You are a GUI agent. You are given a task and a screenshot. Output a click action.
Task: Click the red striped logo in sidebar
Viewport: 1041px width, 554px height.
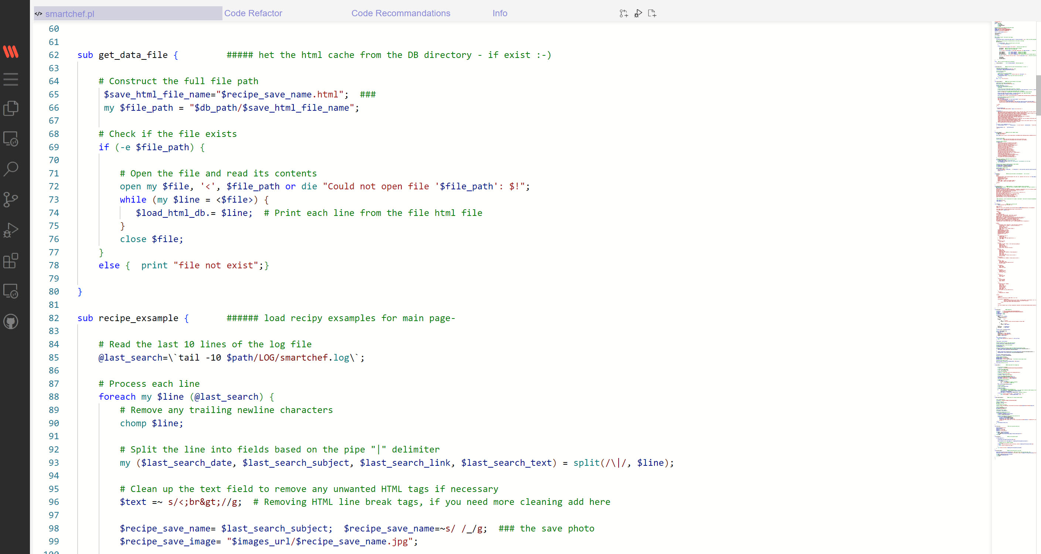point(11,51)
